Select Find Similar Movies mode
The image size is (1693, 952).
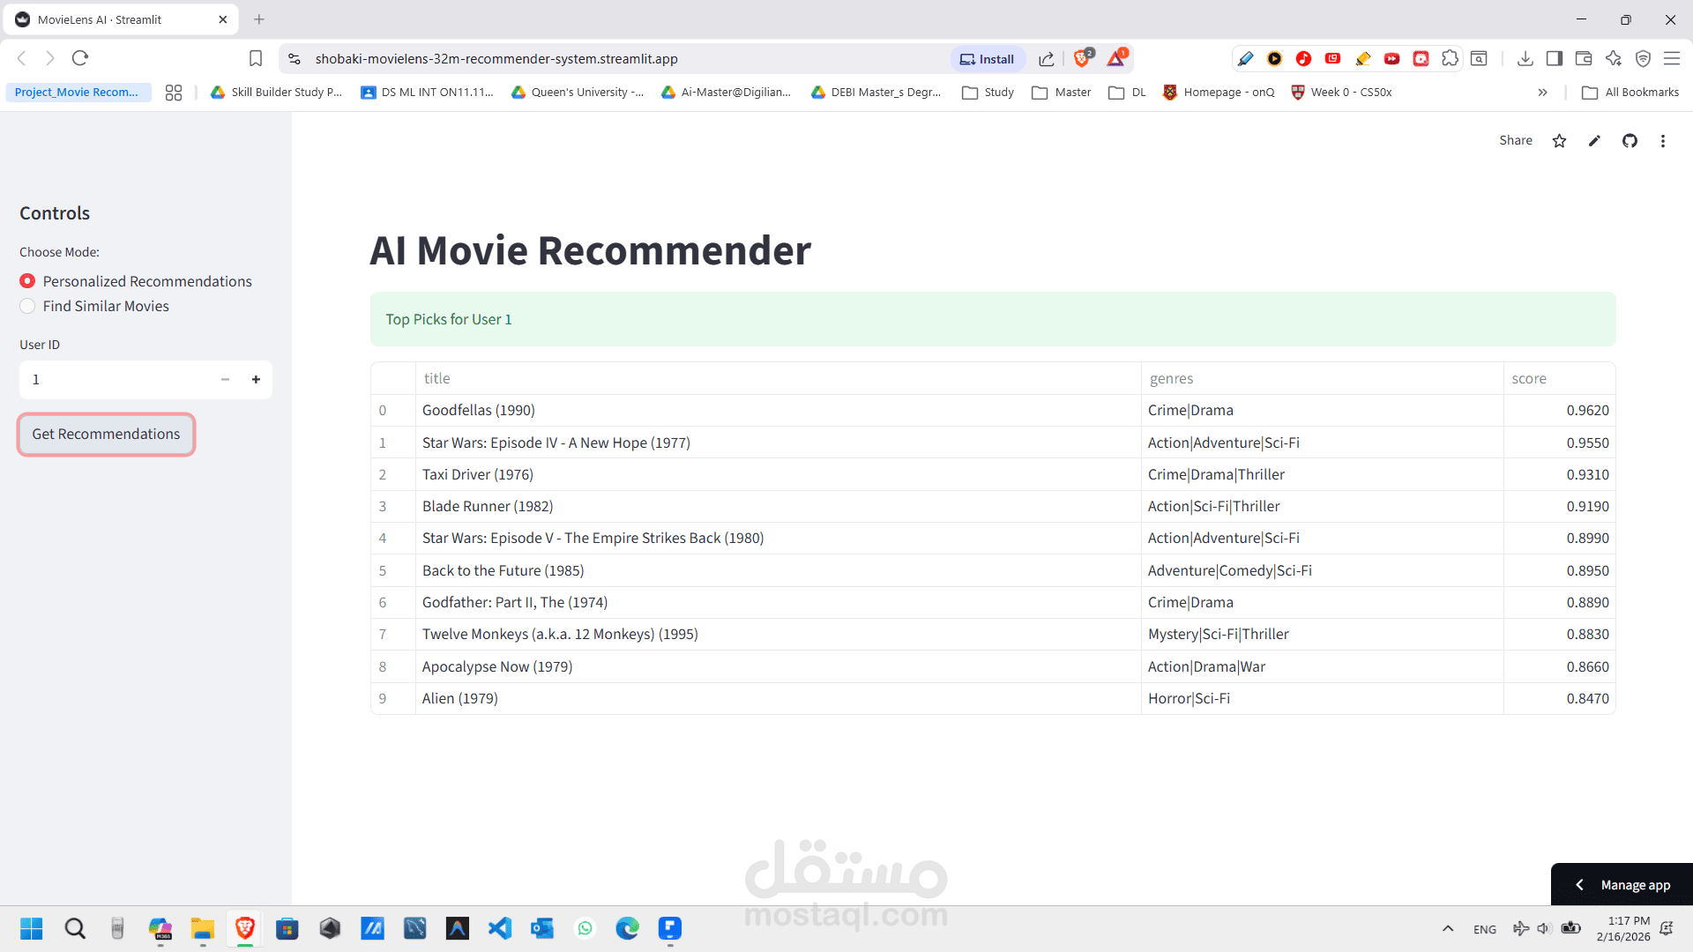click(x=27, y=306)
